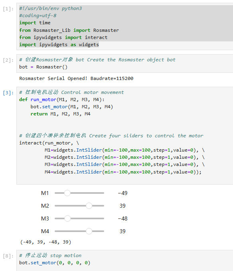
Task: Click the 'interact(run_motor, \' line
Action: (x=49, y=143)
